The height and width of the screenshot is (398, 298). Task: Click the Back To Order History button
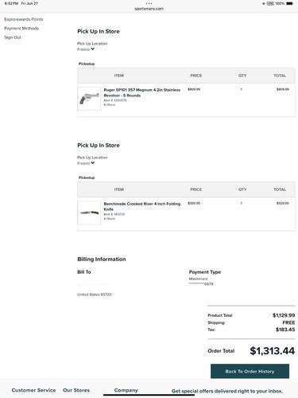click(x=250, y=371)
